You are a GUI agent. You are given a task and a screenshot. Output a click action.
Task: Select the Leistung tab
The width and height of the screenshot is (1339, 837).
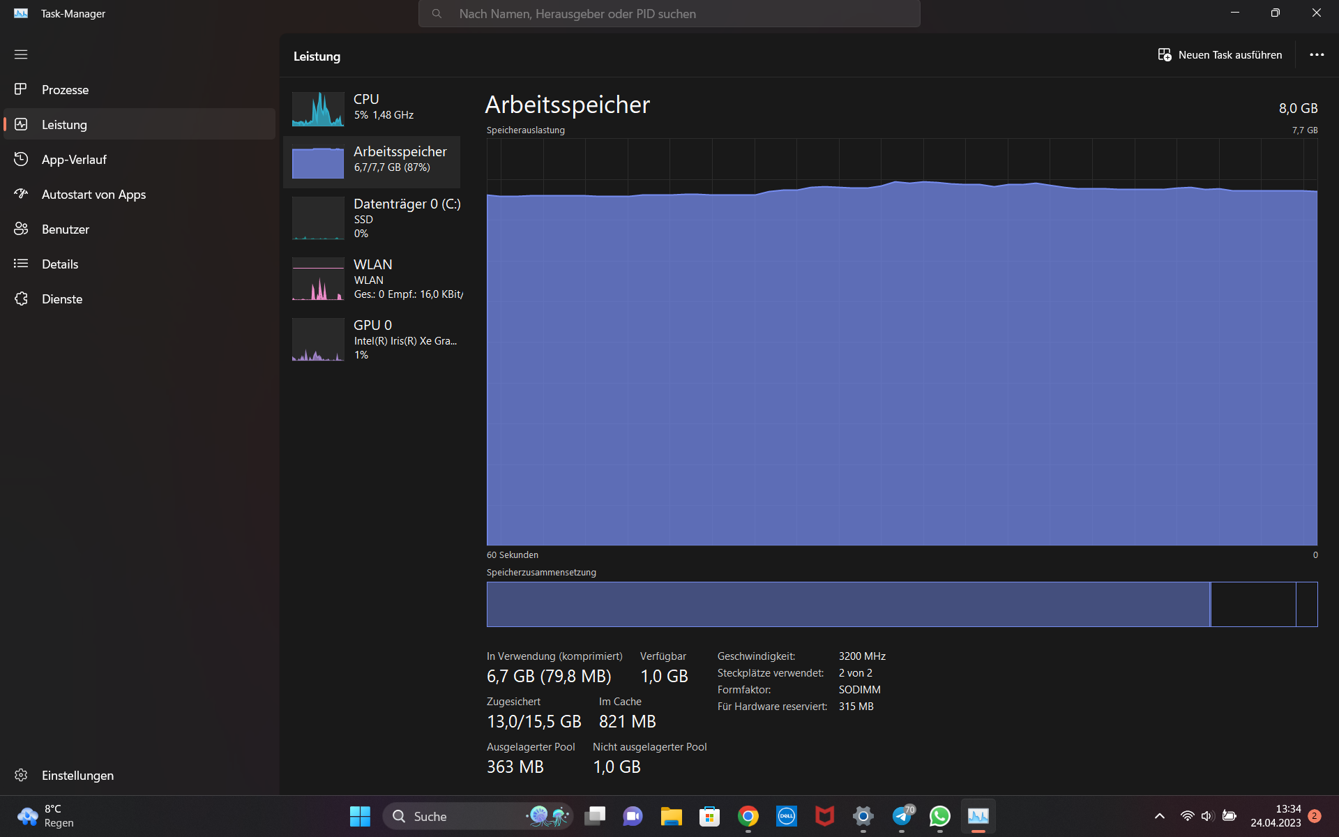pos(64,125)
